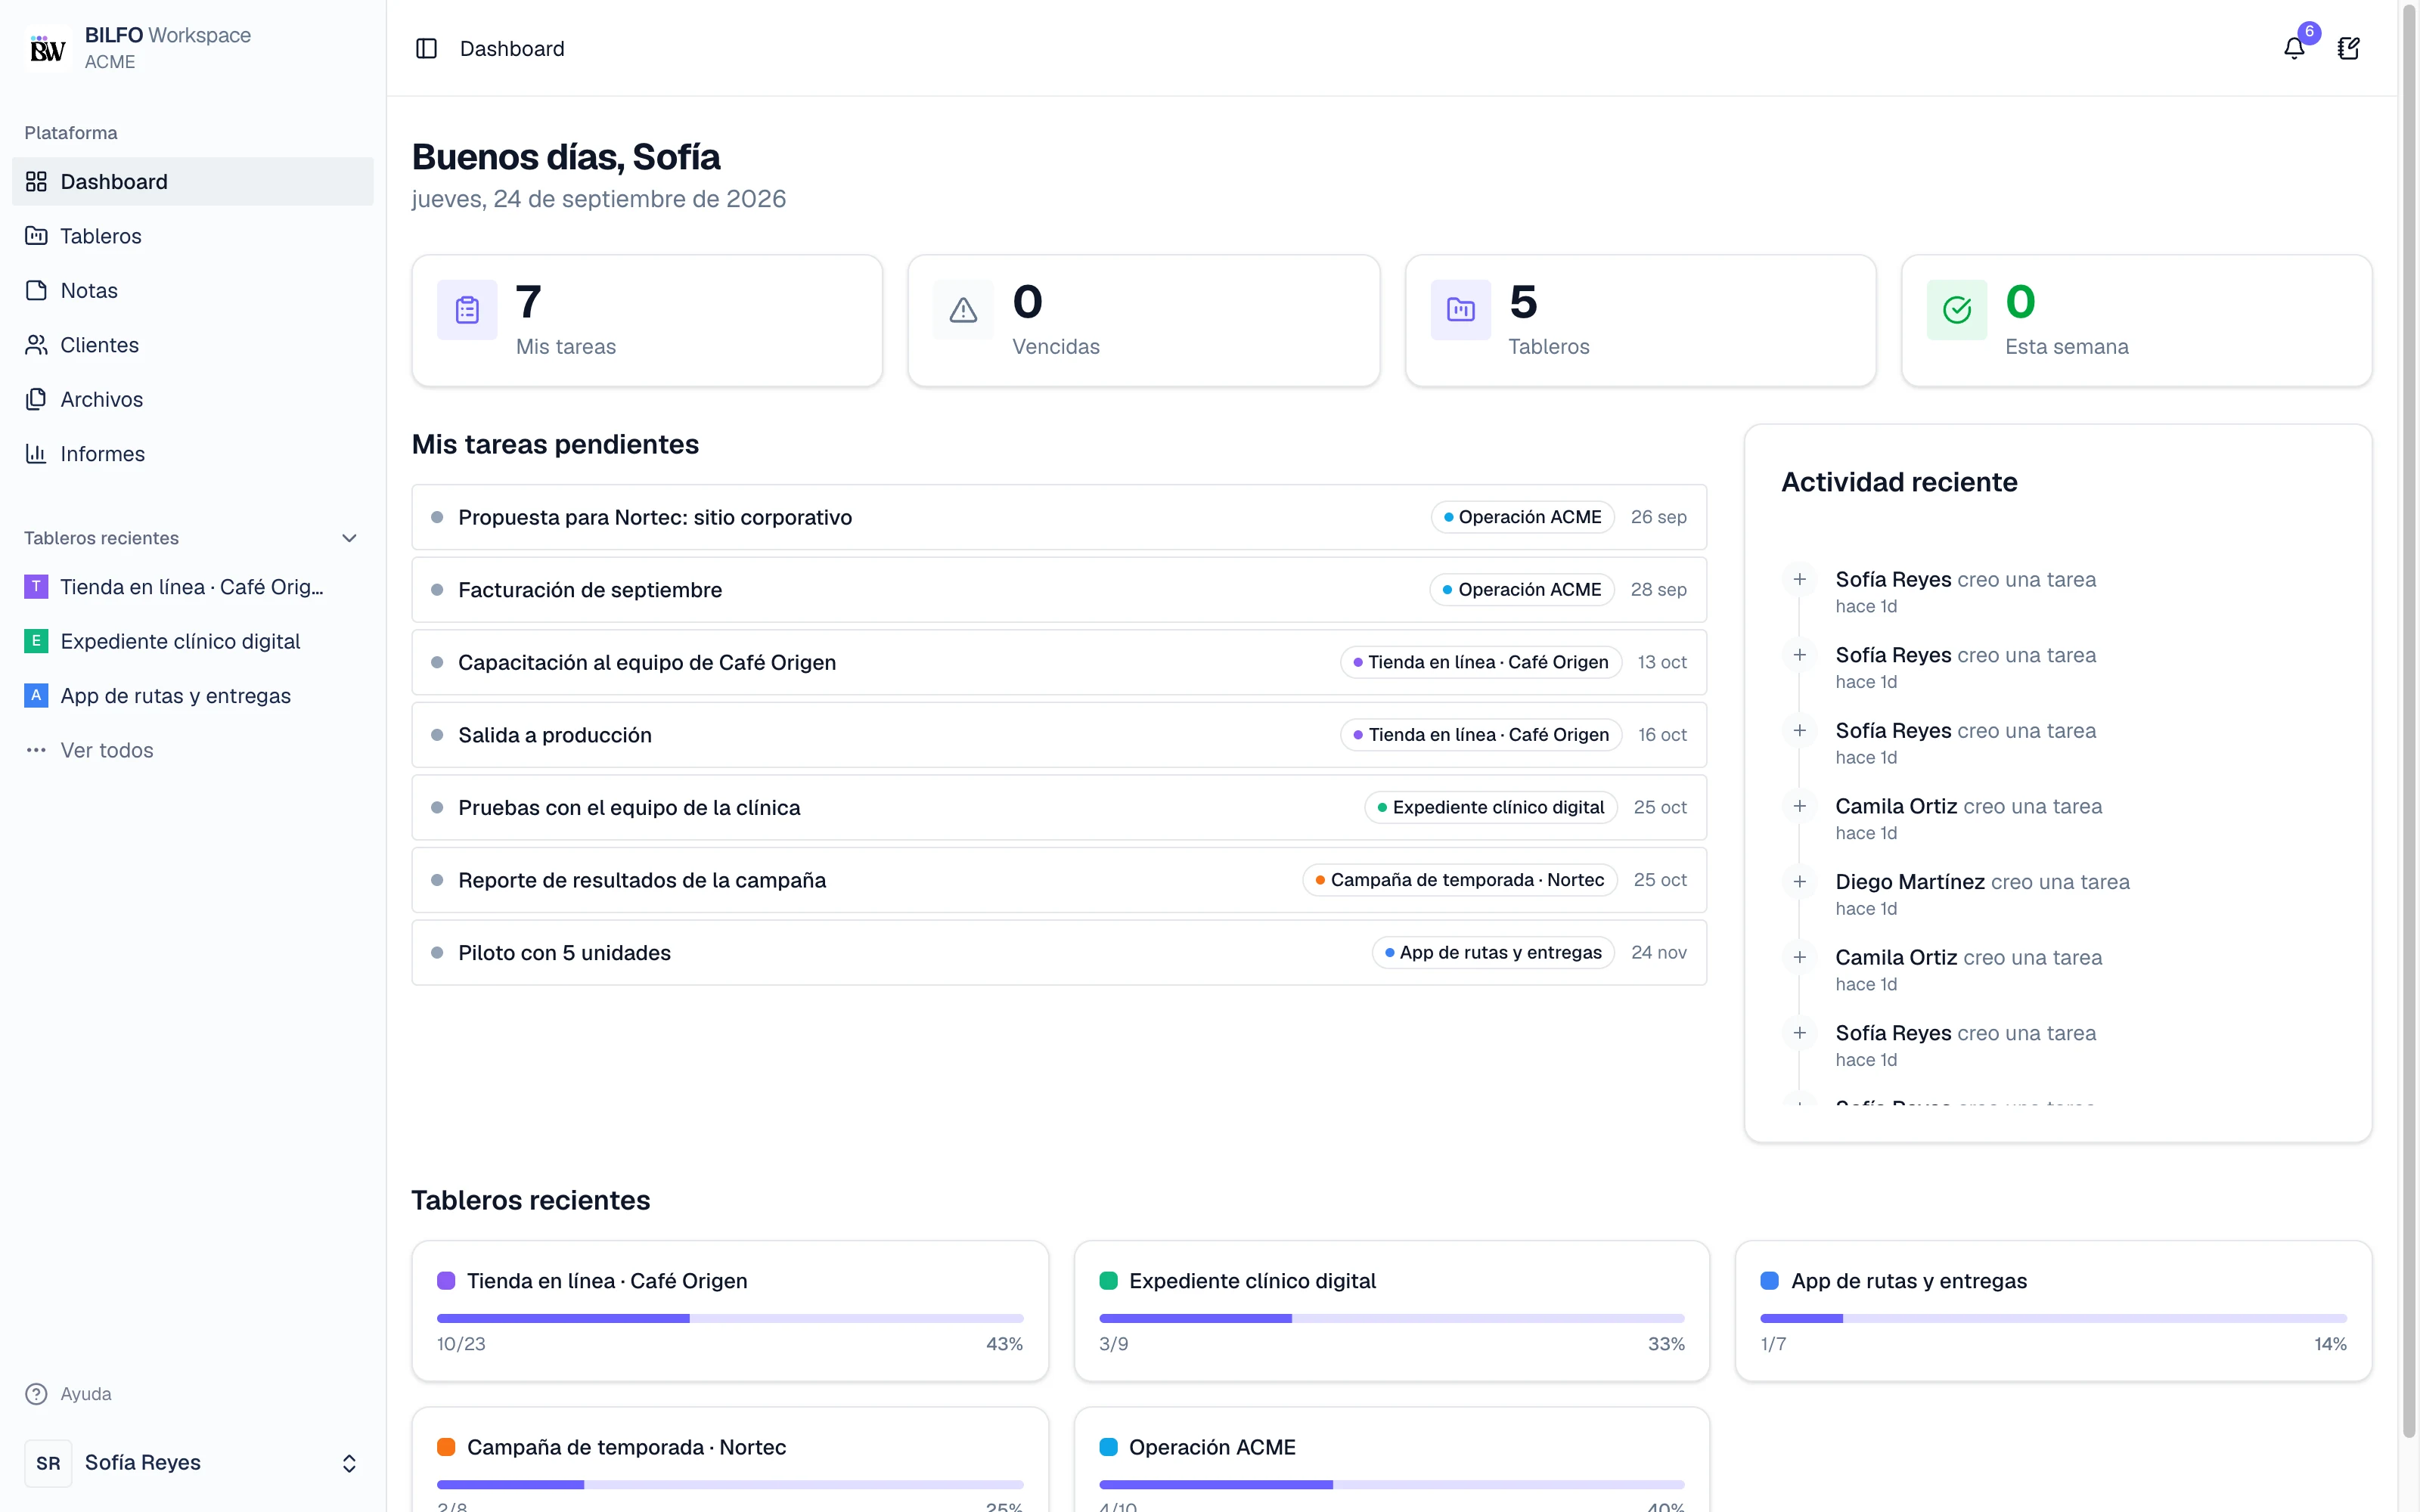Toggle the sidebar panel icon

[426, 48]
